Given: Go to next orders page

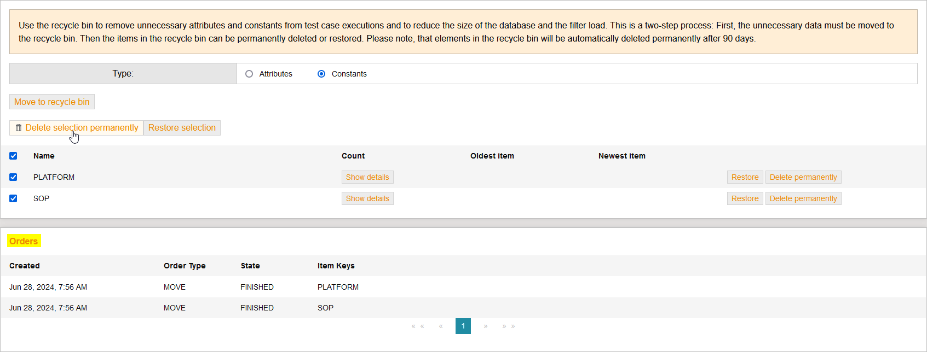Looking at the screenshot, I should click(486, 326).
